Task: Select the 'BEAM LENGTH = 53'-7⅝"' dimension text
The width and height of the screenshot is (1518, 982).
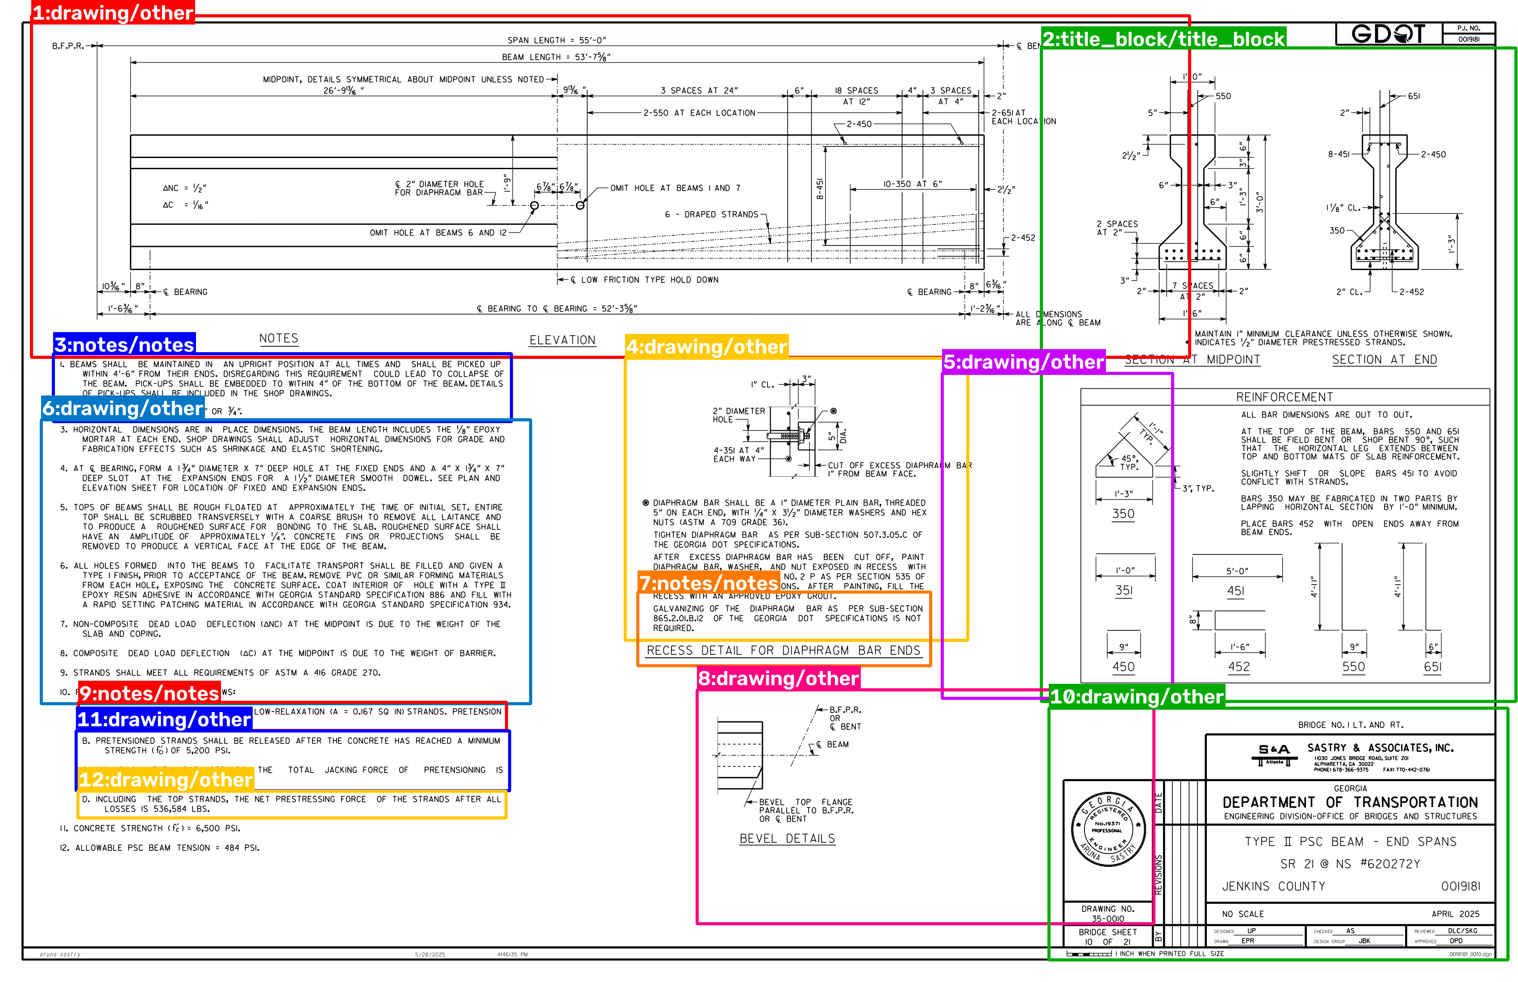Action: coord(556,57)
